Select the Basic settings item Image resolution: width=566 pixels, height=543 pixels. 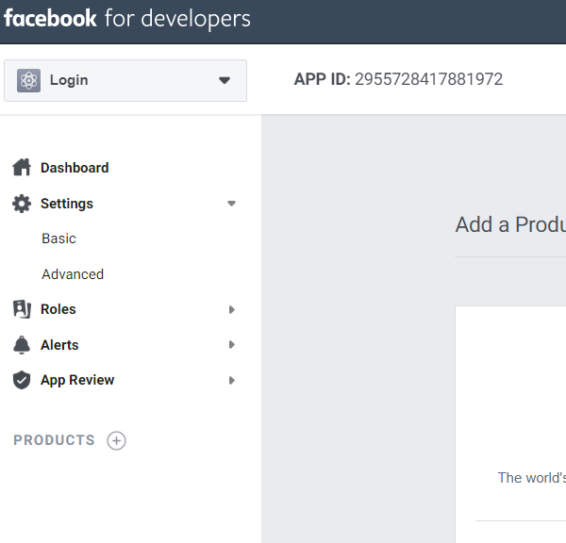coord(58,239)
